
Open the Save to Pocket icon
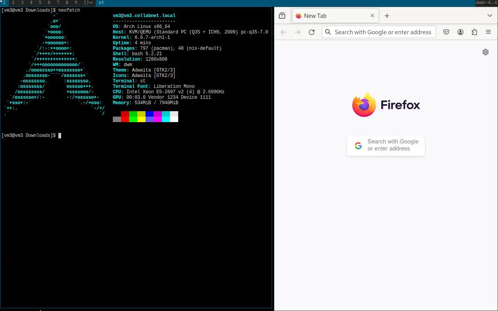pos(446,32)
